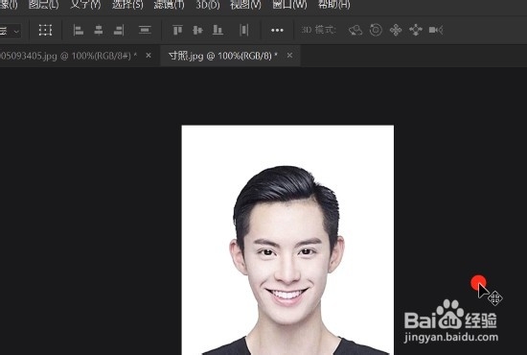Open the 视图(V) menu
This screenshot has height=355, width=527.
pyautogui.click(x=245, y=5)
